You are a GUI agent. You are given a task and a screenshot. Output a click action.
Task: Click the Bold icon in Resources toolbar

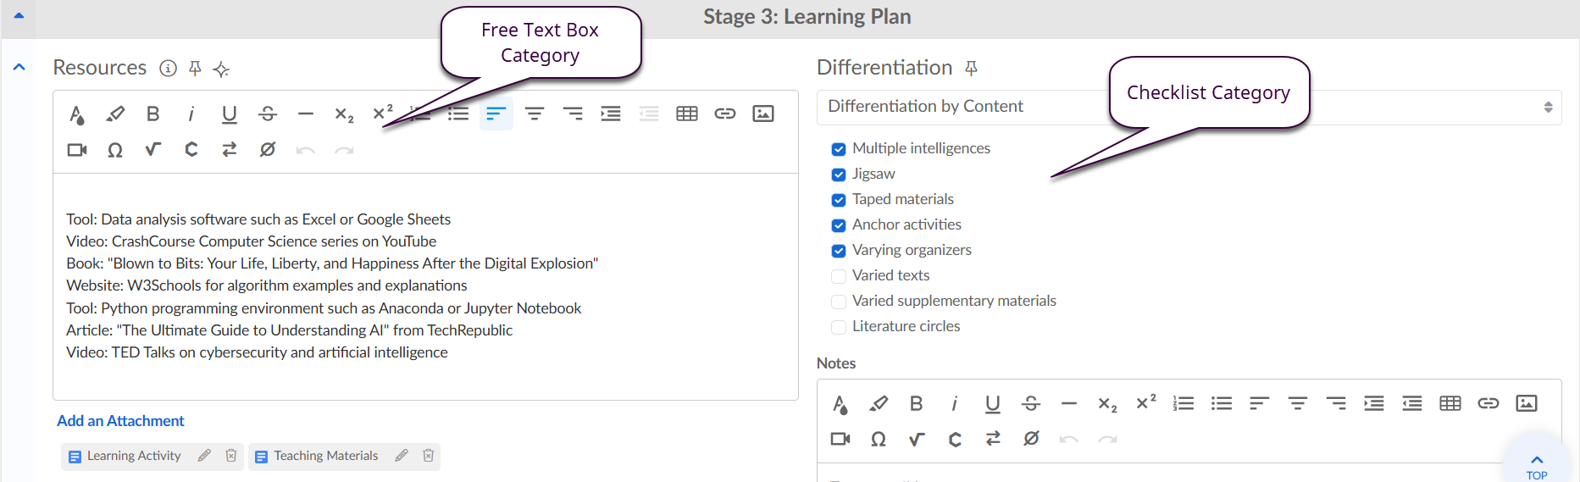(x=152, y=114)
